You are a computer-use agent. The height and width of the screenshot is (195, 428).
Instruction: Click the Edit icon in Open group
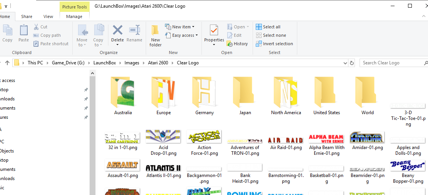(x=230, y=35)
